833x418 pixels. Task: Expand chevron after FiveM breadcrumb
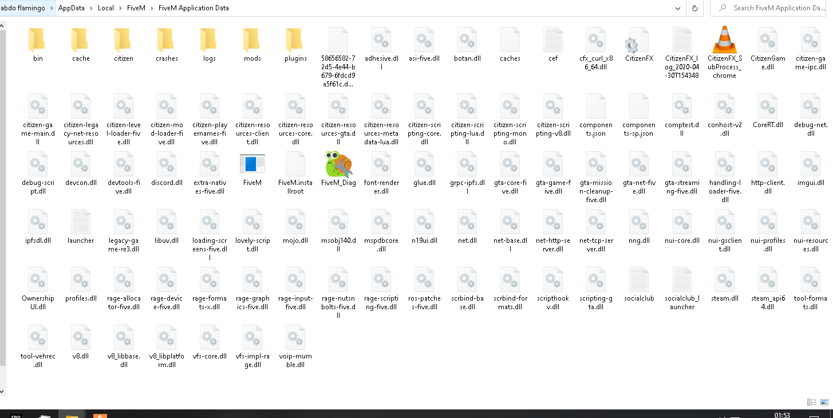152,8
